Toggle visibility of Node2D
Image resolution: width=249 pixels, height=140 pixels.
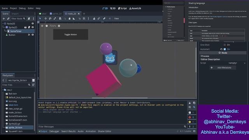tap(33, 23)
